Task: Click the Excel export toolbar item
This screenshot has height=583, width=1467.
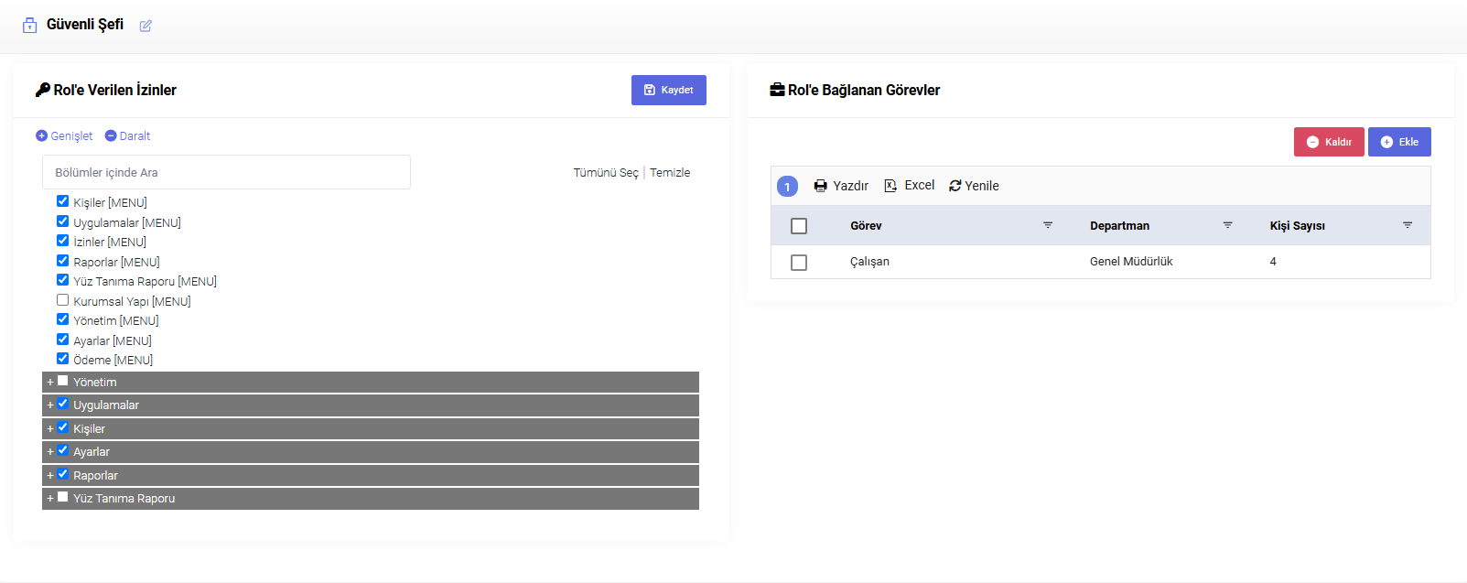Action: point(910,186)
